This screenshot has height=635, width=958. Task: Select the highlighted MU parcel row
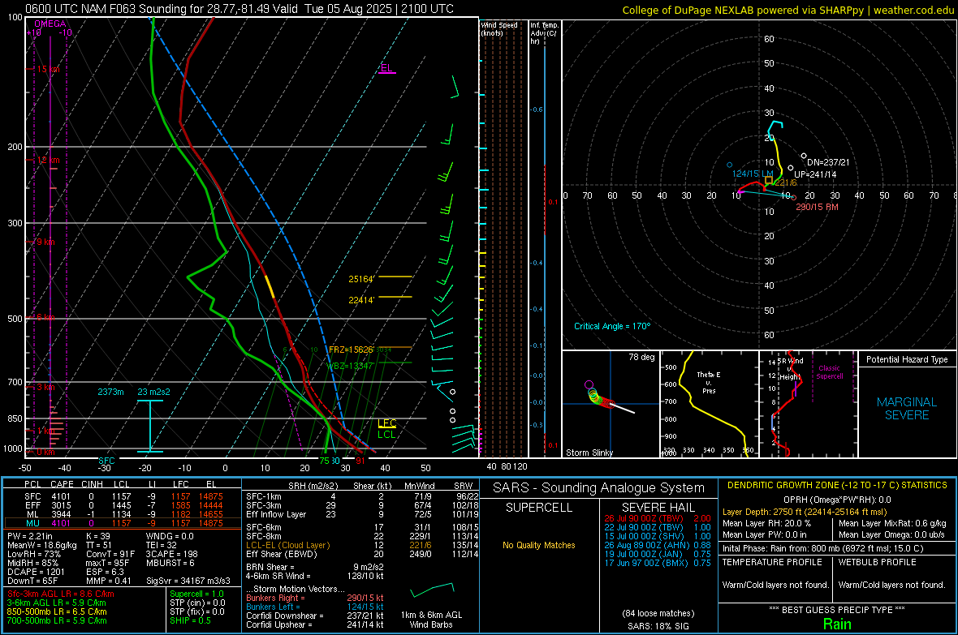pos(123,522)
